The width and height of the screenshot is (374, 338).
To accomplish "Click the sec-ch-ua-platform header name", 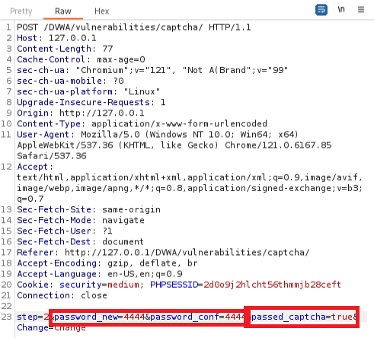I will tap(65, 91).
